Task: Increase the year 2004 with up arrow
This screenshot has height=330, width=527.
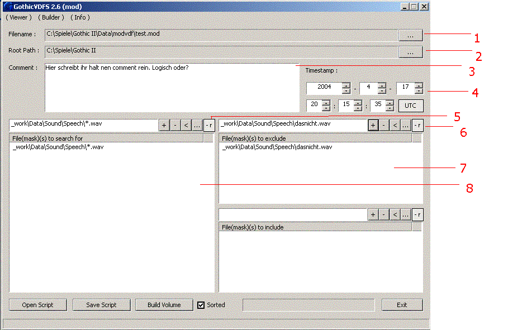Action: click(x=346, y=85)
